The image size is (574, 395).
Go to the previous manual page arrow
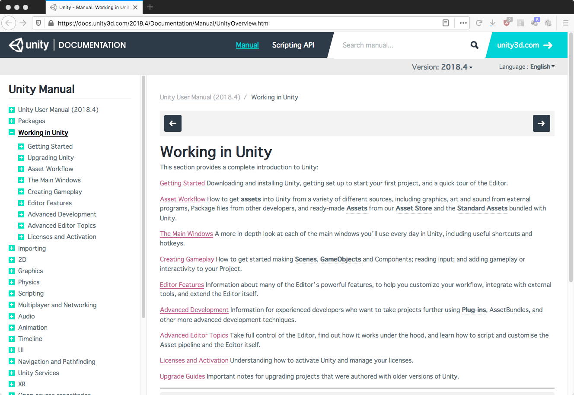[173, 123]
